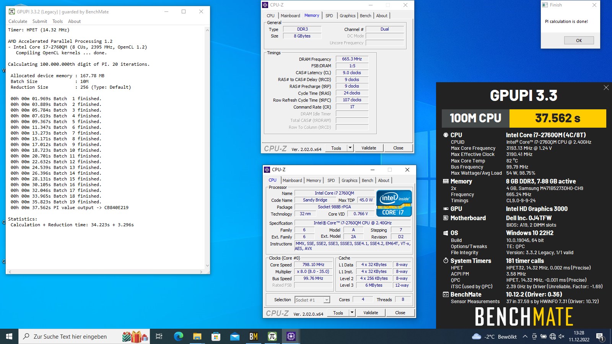Switch to Mainboard tab in upper CPU-Z window
Screen dimensions: 612x344
(x=290, y=16)
